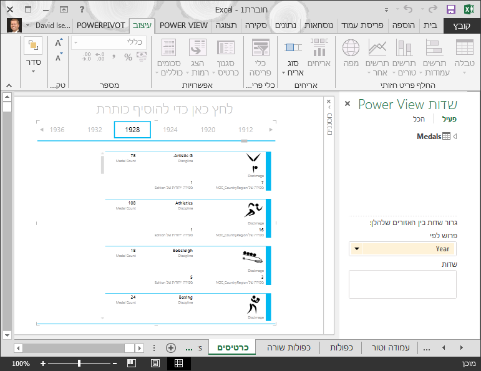The height and width of the screenshot is (371, 481).
Task: Open the File (קובץ) tab
Action: pyautogui.click(x=462, y=26)
